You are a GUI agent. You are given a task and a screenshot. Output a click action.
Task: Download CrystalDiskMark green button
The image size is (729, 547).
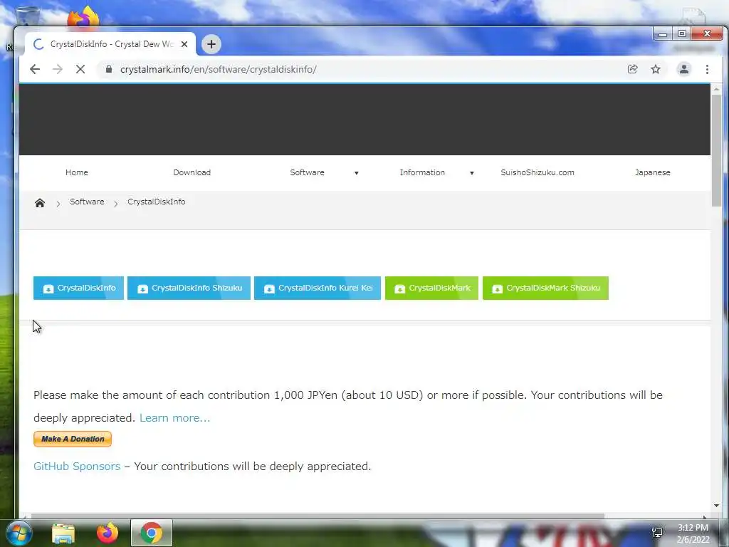pos(431,288)
